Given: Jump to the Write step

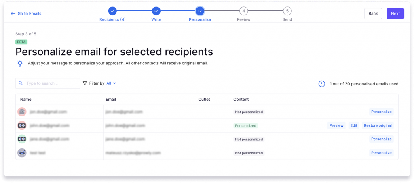Looking at the screenshot, I should (x=156, y=11).
